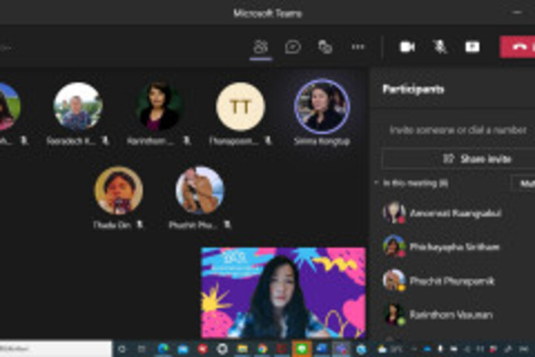This screenshot has height=357, width=535.
Task: Select the highlighted active speaker avatar
Action: coord(322,107)
